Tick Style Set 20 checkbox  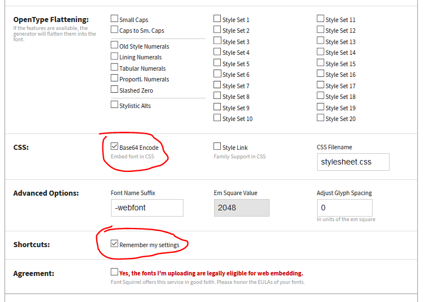point(321,118)
